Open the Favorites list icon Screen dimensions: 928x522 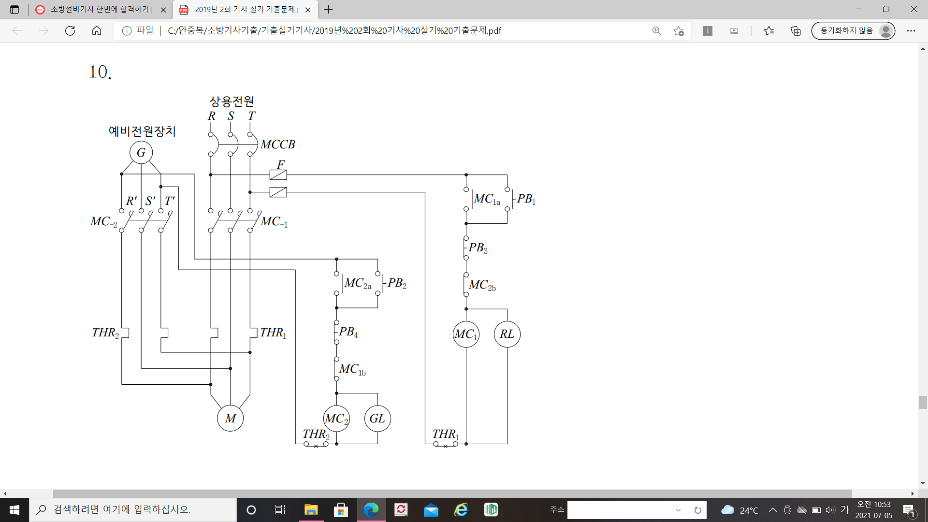[769, 31]
